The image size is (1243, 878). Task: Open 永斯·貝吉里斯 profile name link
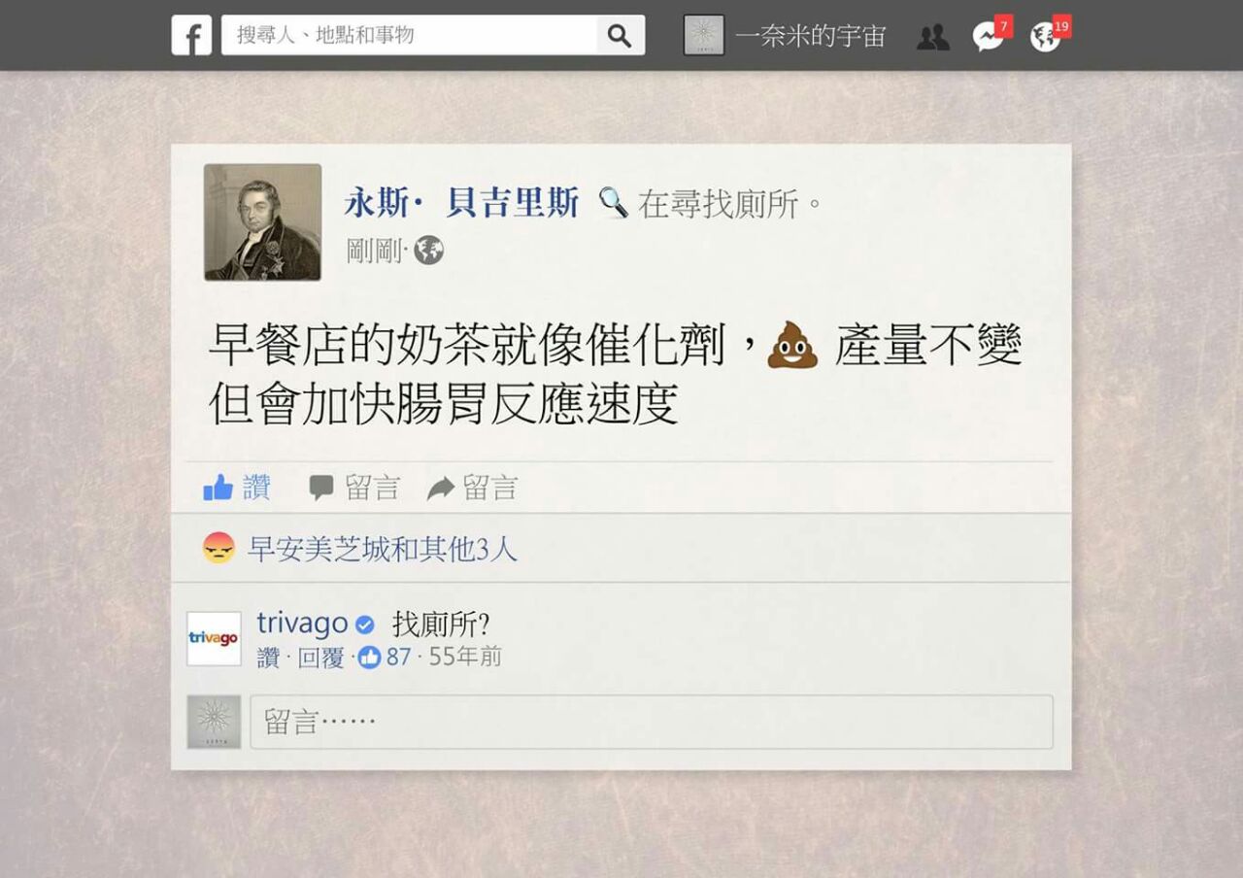(461, 203)
